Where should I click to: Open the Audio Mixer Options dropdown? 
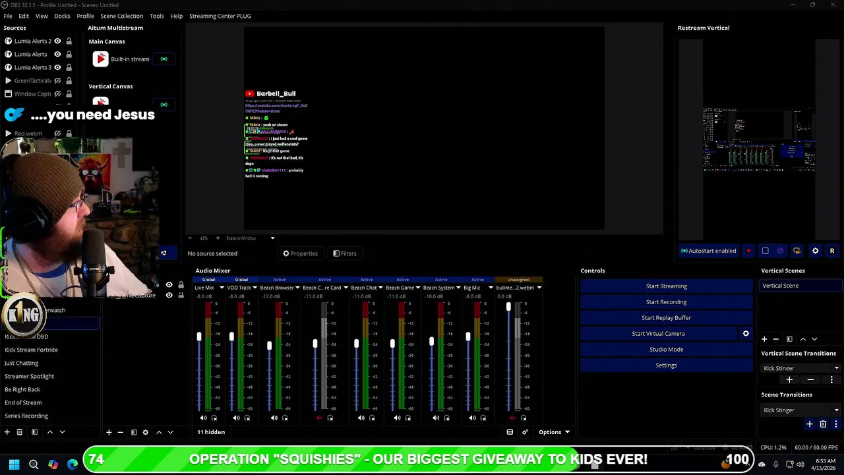point(554,432)
